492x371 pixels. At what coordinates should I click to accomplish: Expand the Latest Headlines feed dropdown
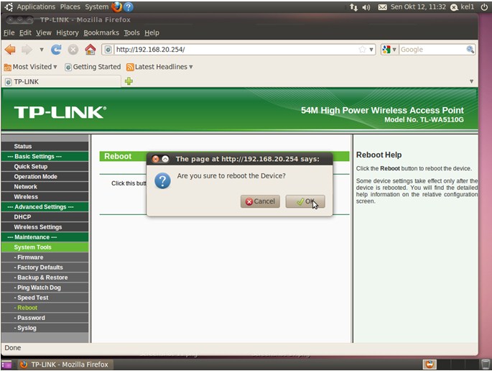159,67
